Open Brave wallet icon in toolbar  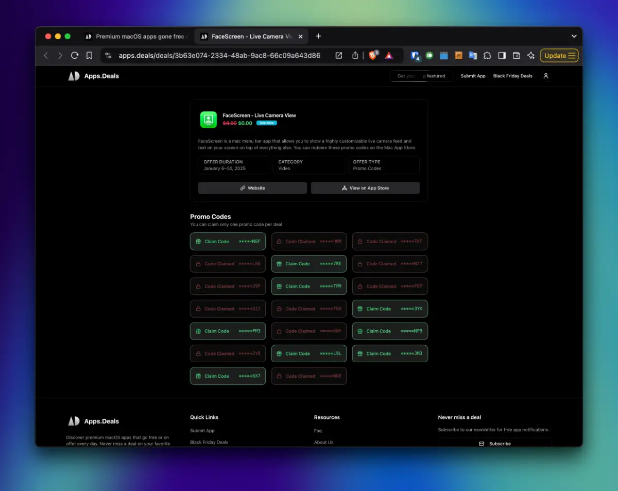coord(517,56)
